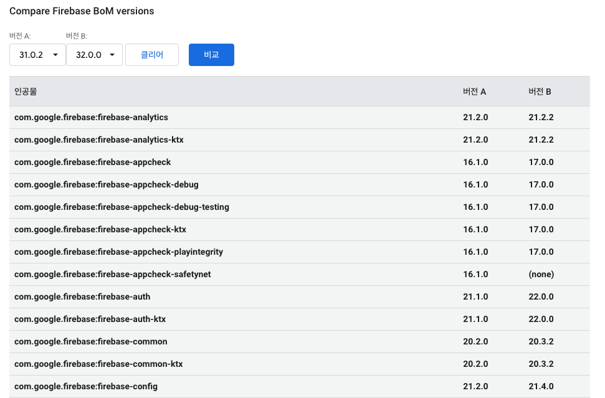
Task: Open the 버전 B dropdown showing 32.0.0
Action: [x=94, y=55]
